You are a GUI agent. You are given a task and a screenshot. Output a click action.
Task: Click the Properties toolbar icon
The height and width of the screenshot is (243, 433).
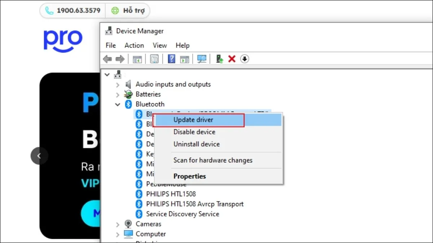tap(154, 59)
